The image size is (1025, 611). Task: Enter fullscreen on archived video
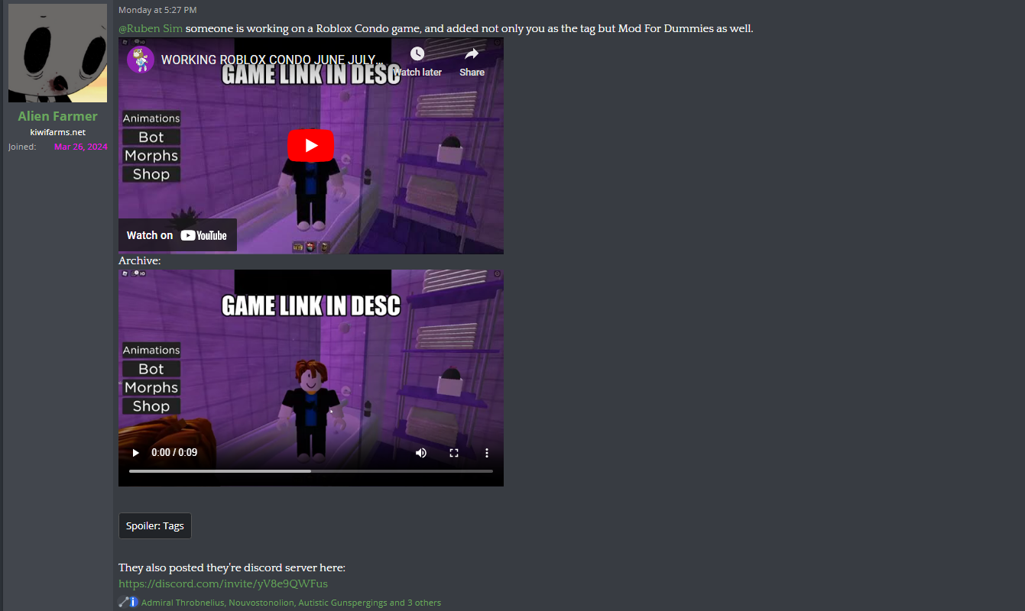point(454,452)
